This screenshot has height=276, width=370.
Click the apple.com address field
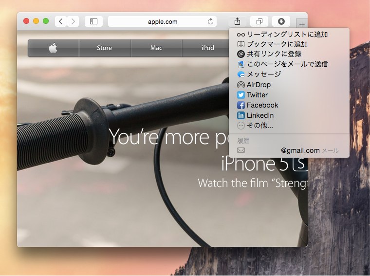162,21
